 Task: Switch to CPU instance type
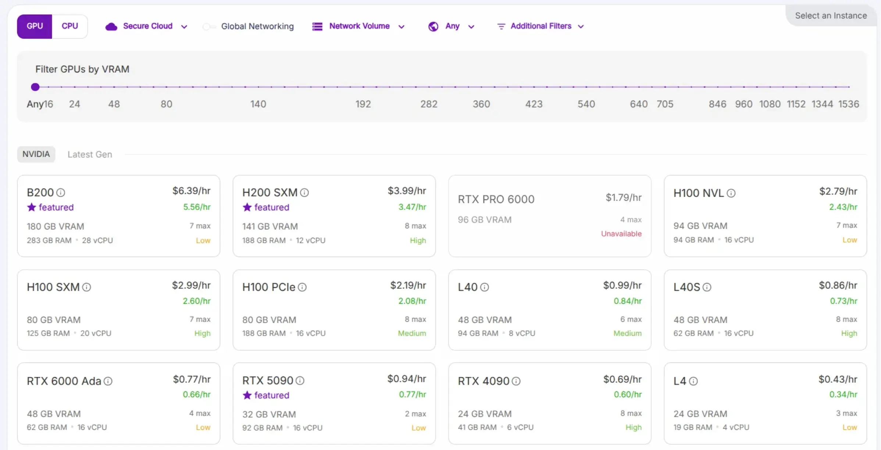[69, 26]
